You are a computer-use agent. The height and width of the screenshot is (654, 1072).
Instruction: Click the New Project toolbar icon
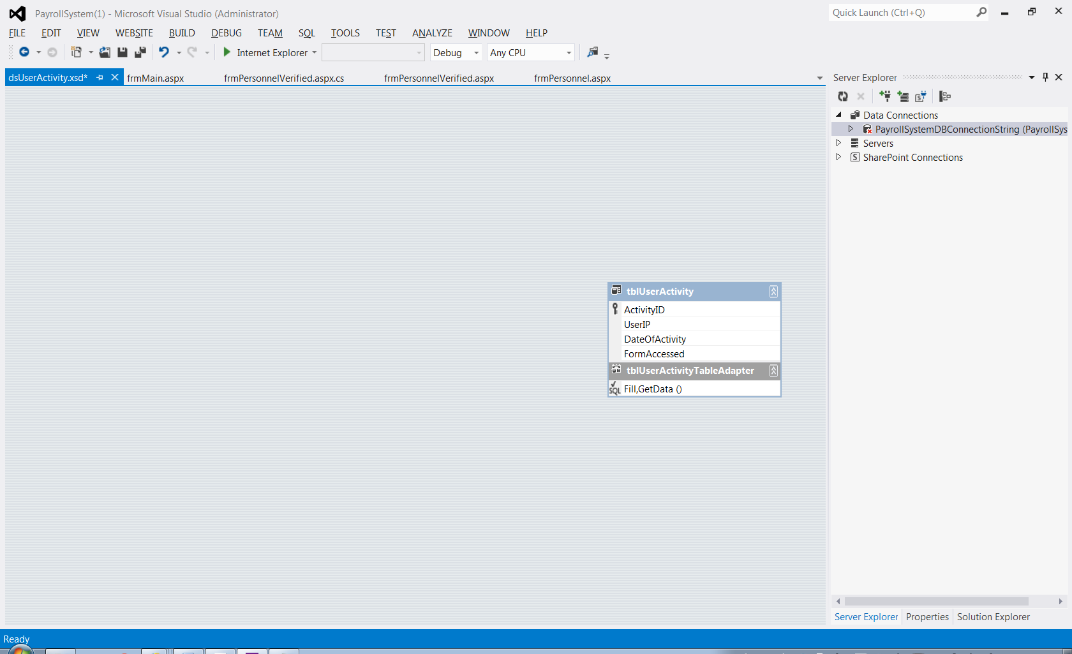pyautogui.click(x=76, y=52)
